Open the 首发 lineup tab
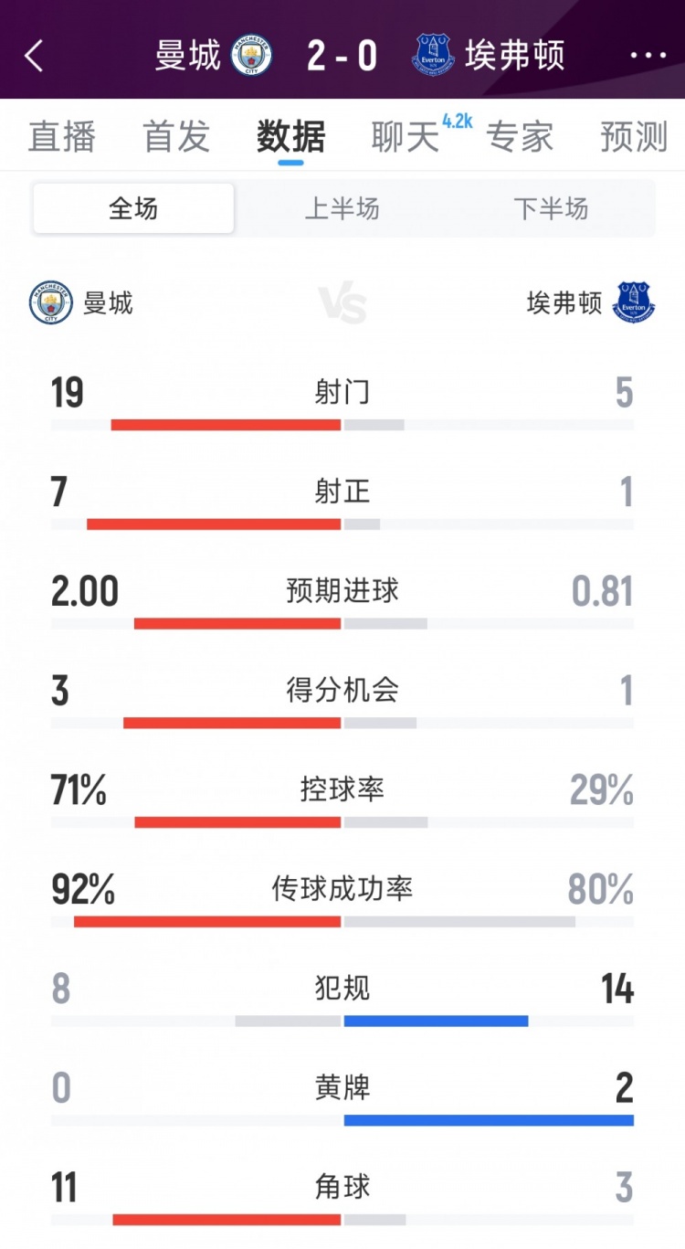The image size is (685, 1249). [x=176, y=137]
